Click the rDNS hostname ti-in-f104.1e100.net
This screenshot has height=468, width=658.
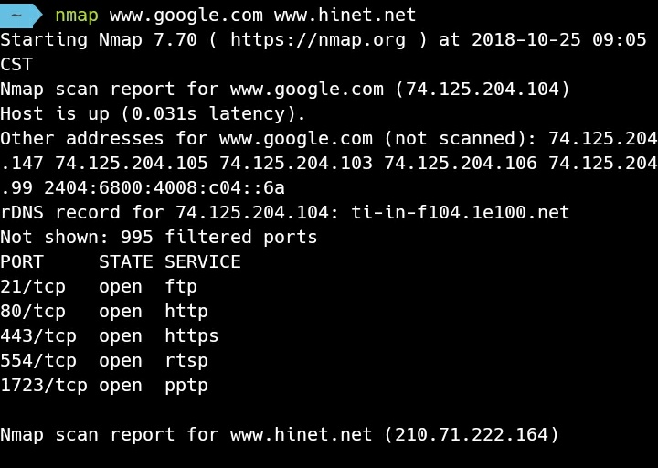click(461, 212)
